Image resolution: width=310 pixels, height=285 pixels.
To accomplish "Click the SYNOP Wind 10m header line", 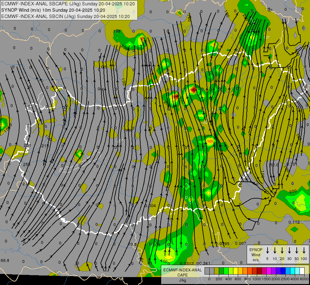I will (53, 10).
